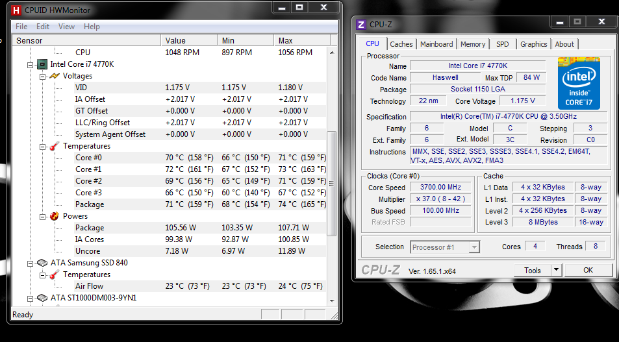Collapse the Voltages tree node
The height and width of the screenshot is (342, 619).
click(42, 77)
